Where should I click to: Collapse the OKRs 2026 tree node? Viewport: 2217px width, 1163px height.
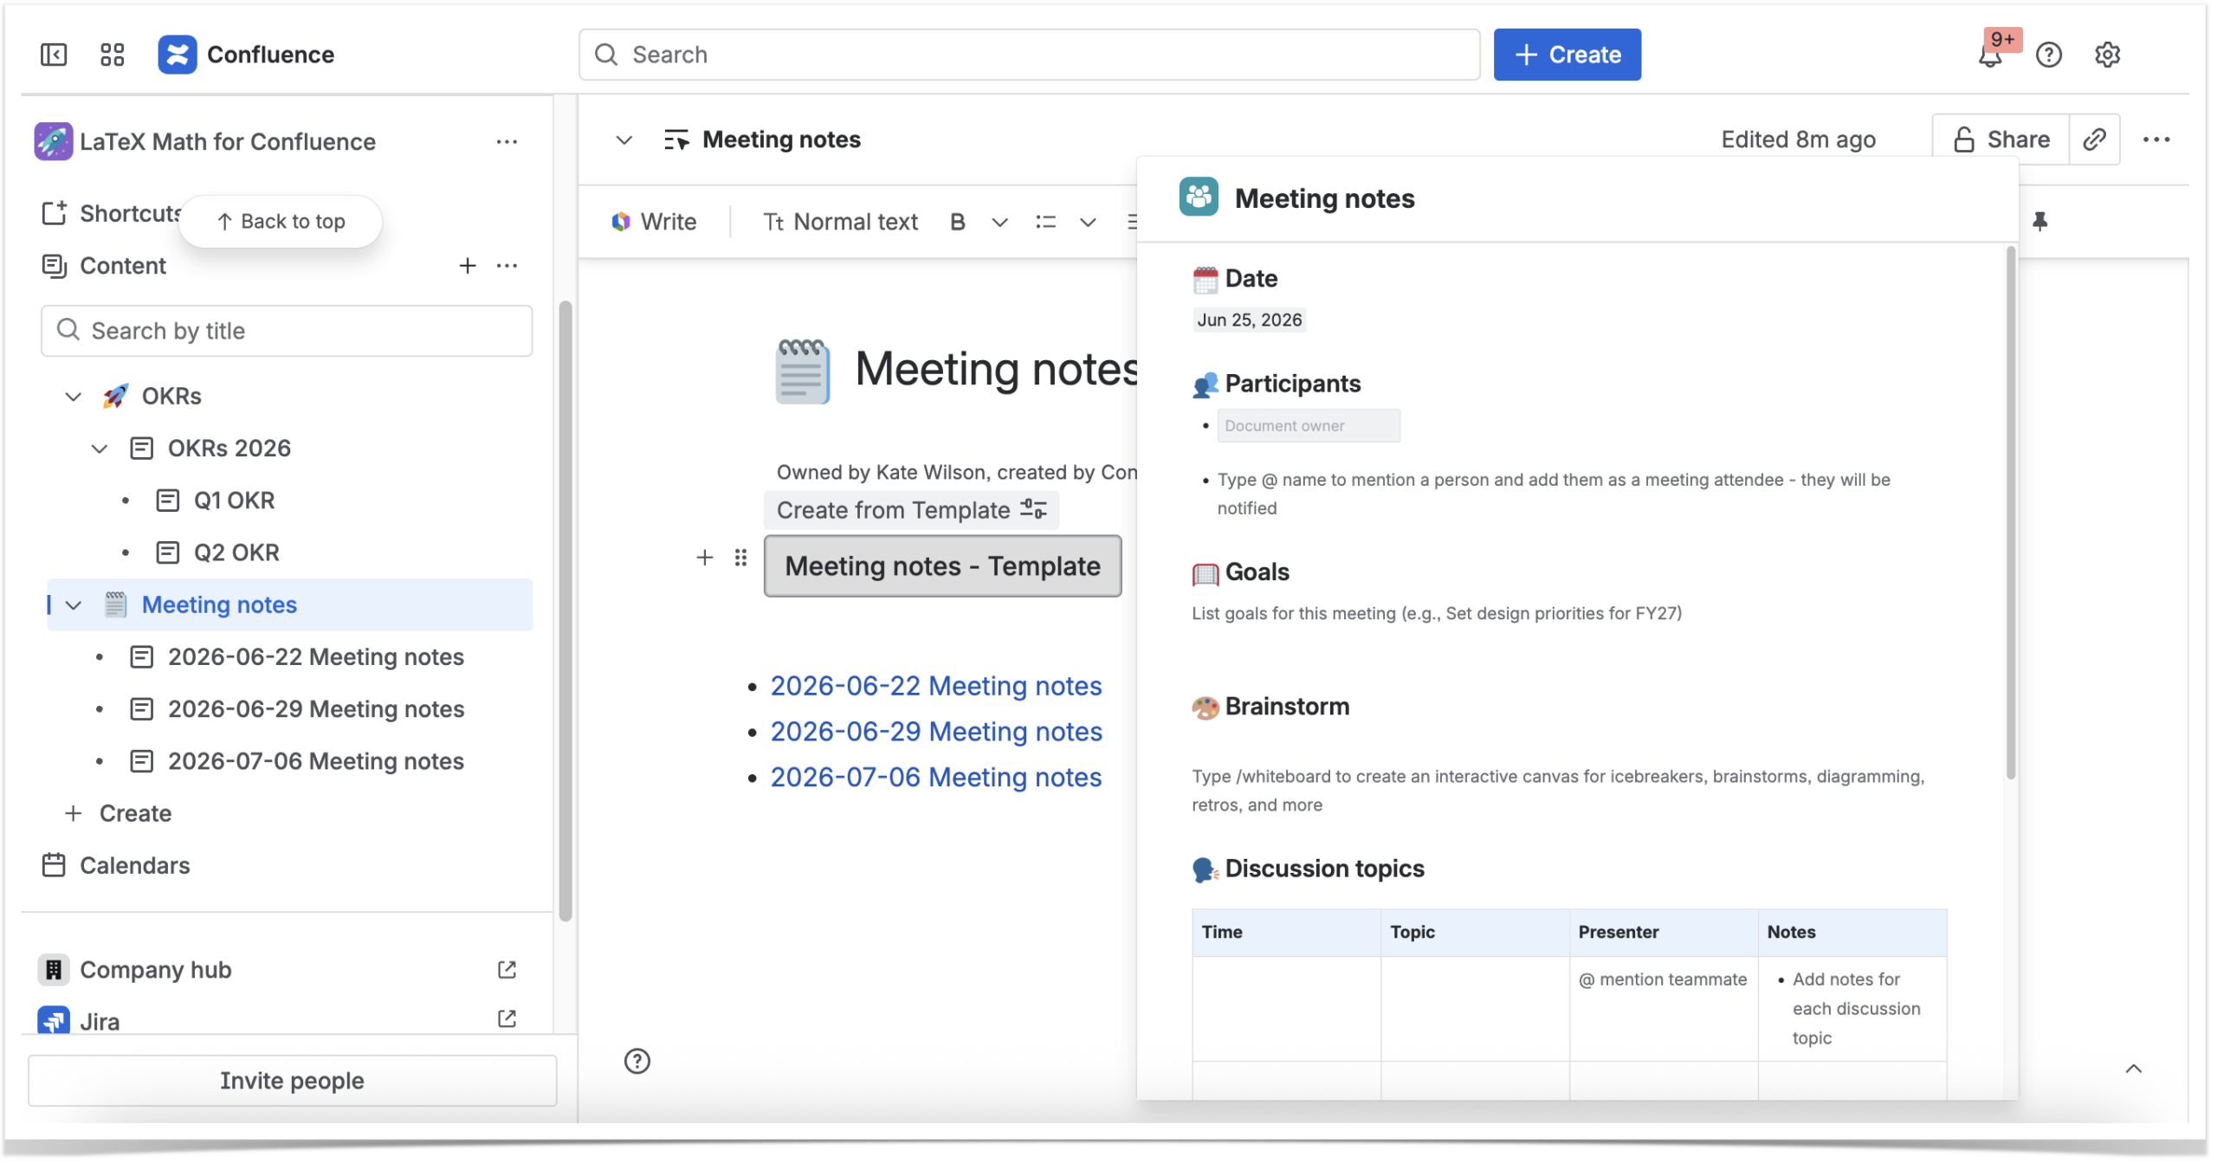coord(100,449)
